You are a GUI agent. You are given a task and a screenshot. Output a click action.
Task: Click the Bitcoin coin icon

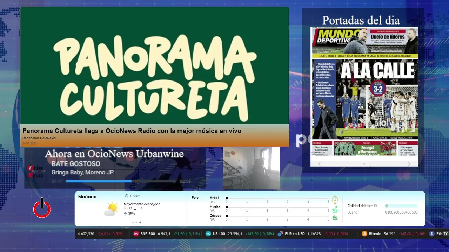click(x=364, y=234)
